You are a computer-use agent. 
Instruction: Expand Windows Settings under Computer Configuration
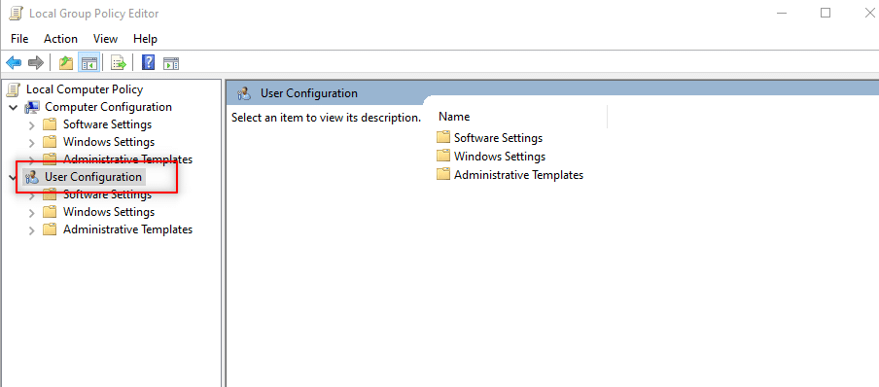31,142
